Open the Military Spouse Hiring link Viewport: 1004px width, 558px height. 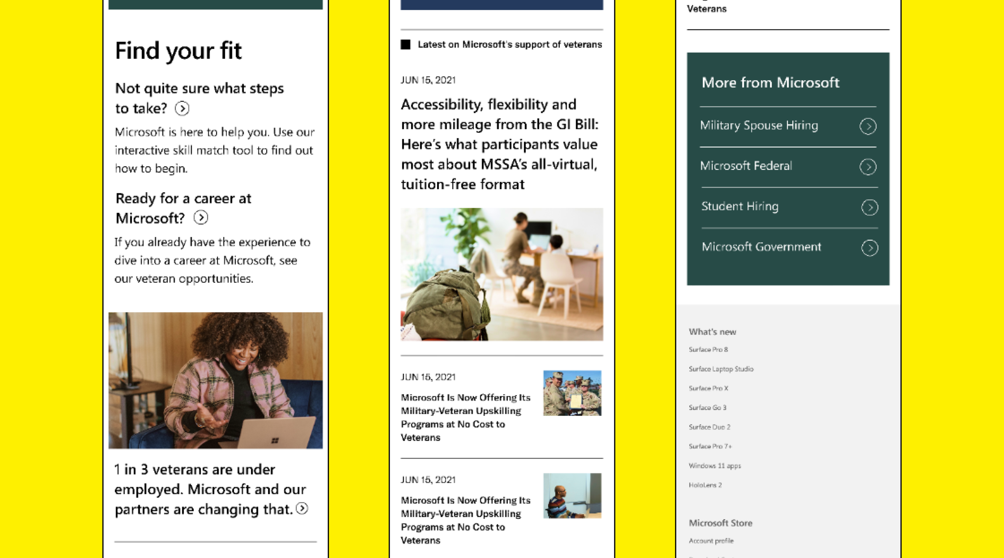759,125
